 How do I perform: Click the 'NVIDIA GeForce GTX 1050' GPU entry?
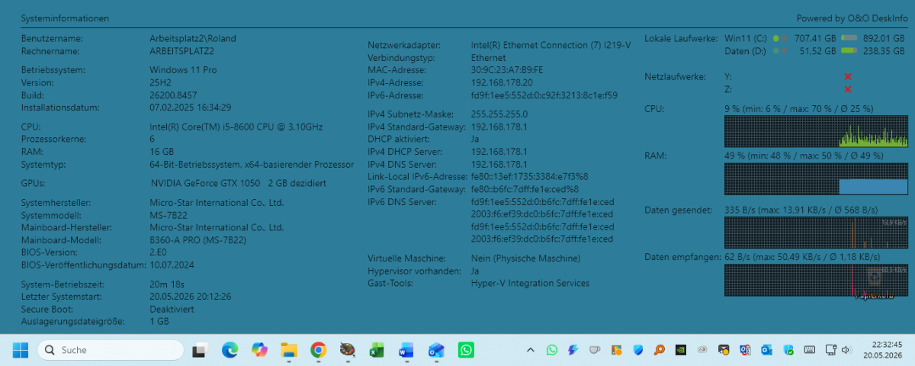click(x=206, y=183)
